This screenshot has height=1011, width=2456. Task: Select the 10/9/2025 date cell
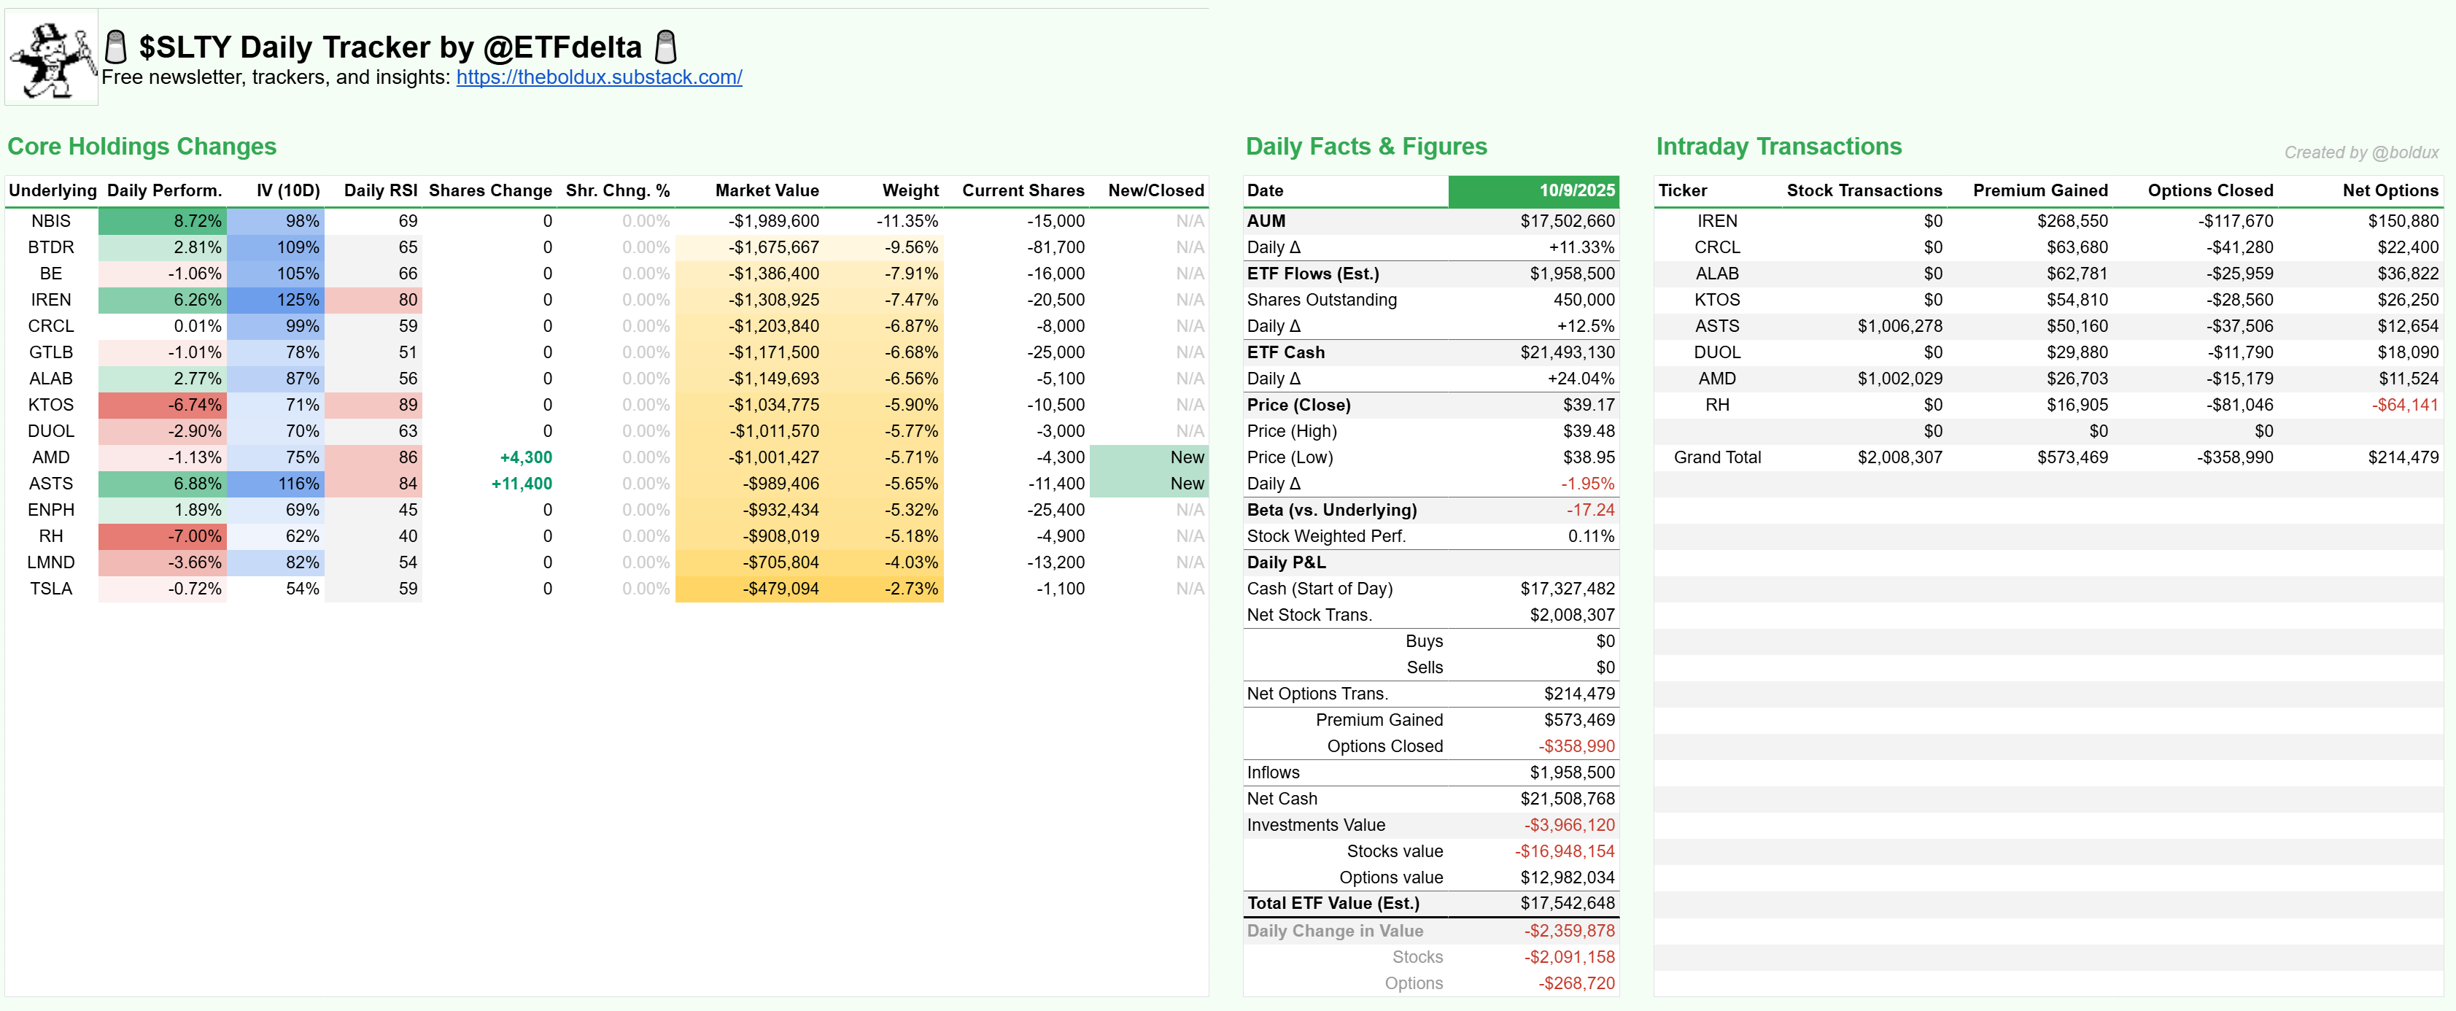coord(1576,191)
